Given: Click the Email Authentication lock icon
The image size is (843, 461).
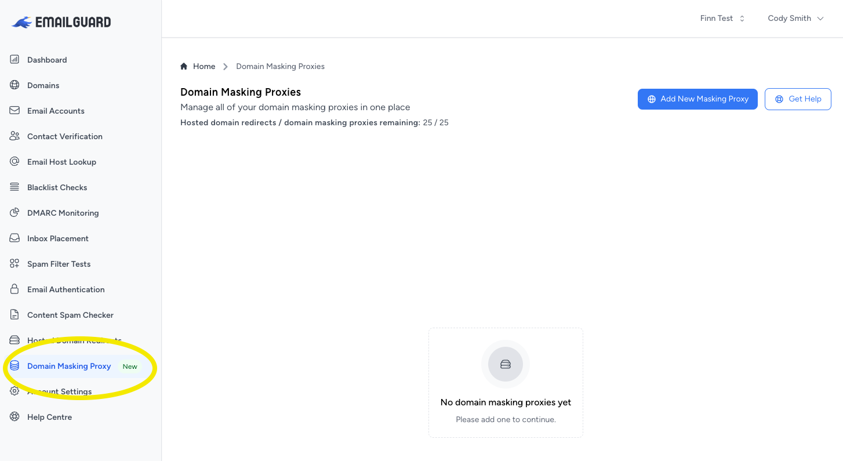Looking at the screenshot, I should tap(14, 289).
